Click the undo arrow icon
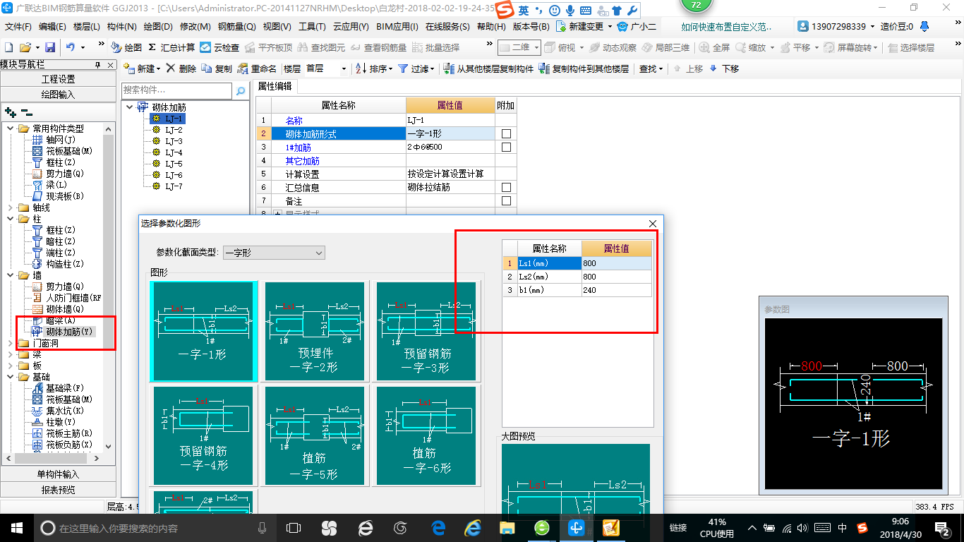Image resolution: width=964 pixels, height=542 pixels. click(x=71, y=47)
